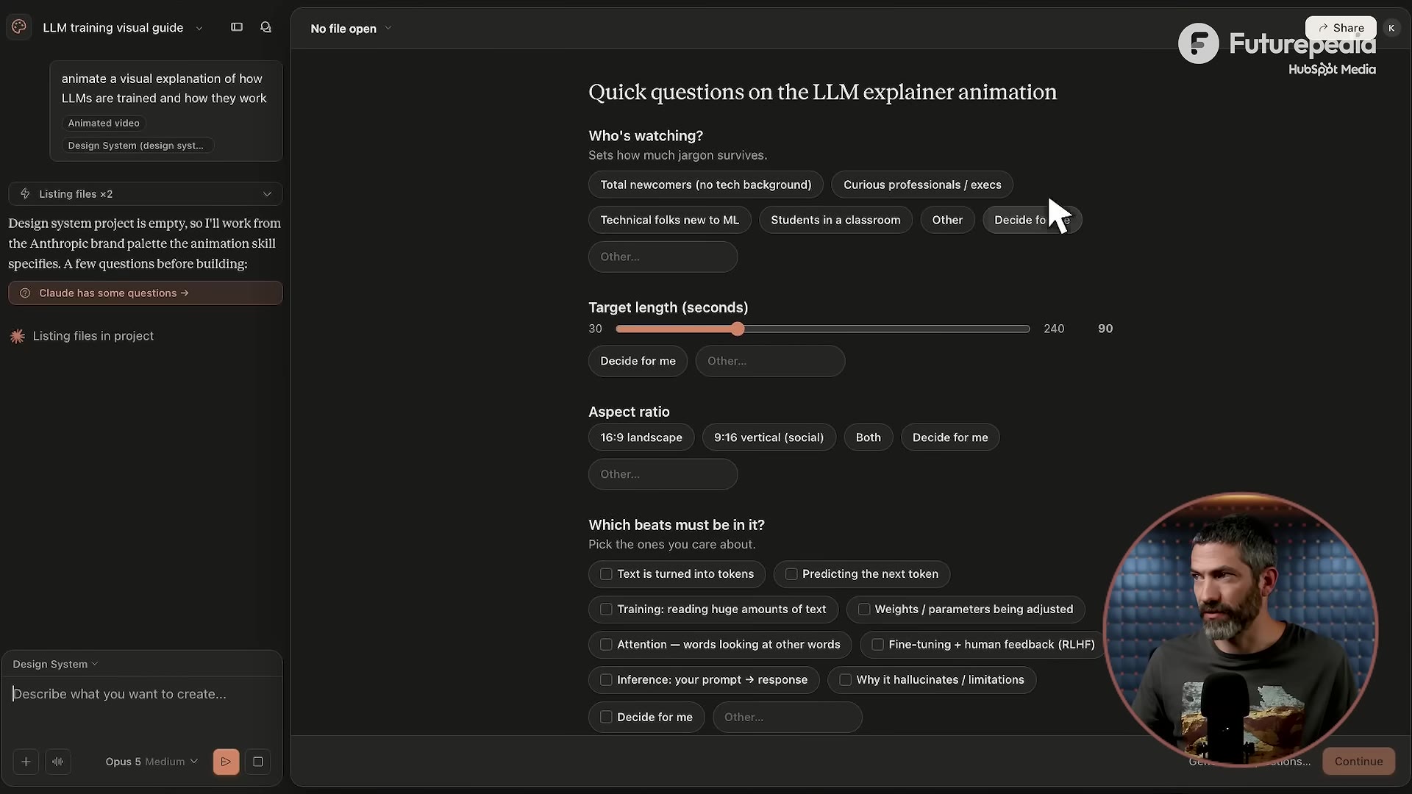Viewport: 1412px width, 794px height.
Task: Click the Animated video tag
Action: click(x=104, y=123)
